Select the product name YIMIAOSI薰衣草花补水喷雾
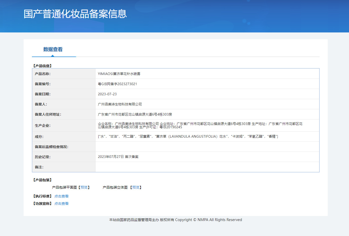The image size is (349, 236). [x=119, y=74]
